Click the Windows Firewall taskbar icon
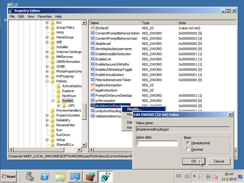Image resolution: width=244 pixels, height=183 pixels. 90,177
